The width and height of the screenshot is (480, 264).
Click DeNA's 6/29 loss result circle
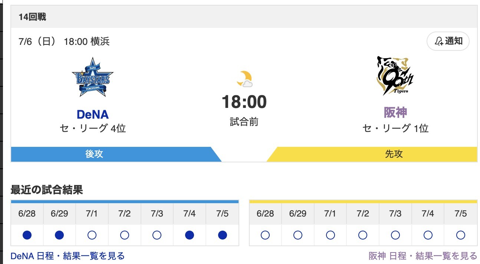59,235
